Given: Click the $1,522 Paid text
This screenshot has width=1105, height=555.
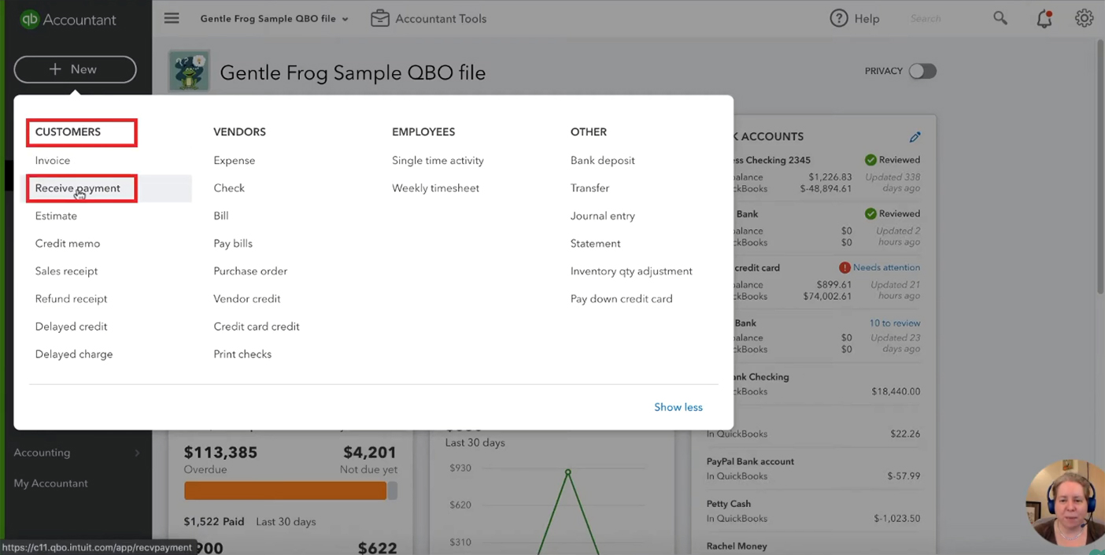Looking at the screenshot, I should [214, 521].
